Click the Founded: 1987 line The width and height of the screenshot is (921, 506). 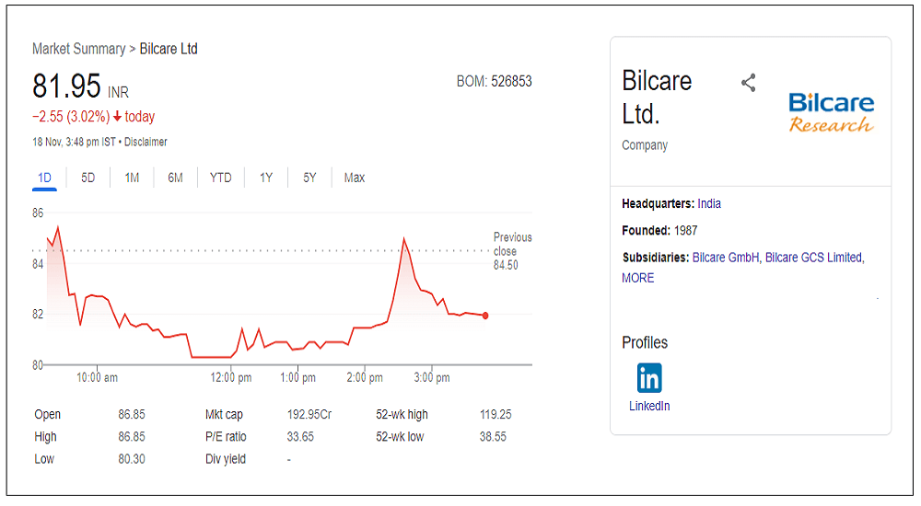click(x=659, y=231)
